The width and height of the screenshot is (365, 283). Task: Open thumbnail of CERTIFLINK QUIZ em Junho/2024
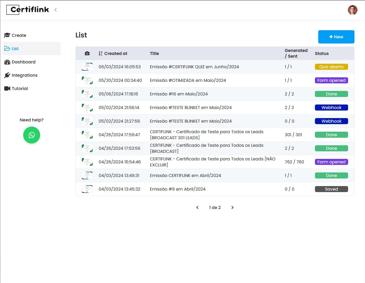[x=87, y=67]
